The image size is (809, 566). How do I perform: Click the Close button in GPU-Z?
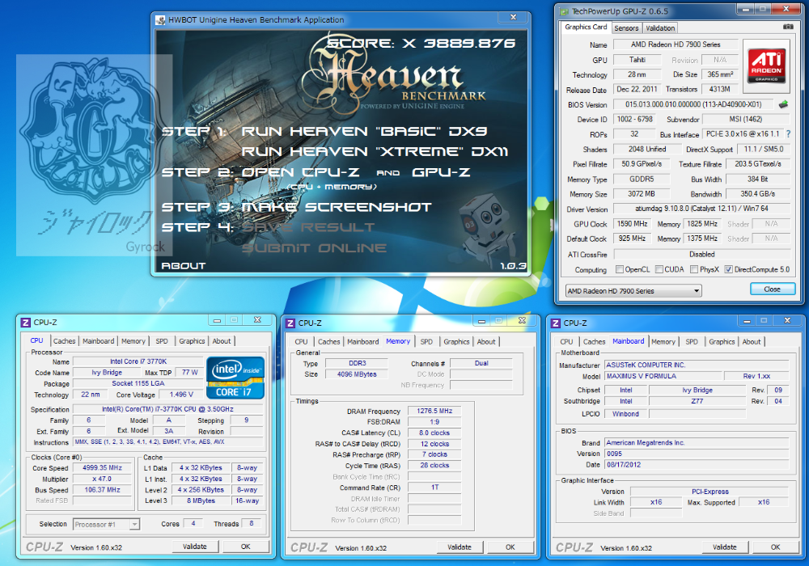coord(773,289)
